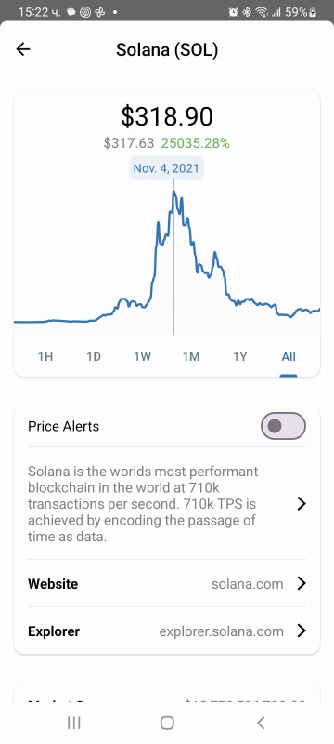
Task: Enable the Price Alerts switch
Action: click(x=283, y=426)
